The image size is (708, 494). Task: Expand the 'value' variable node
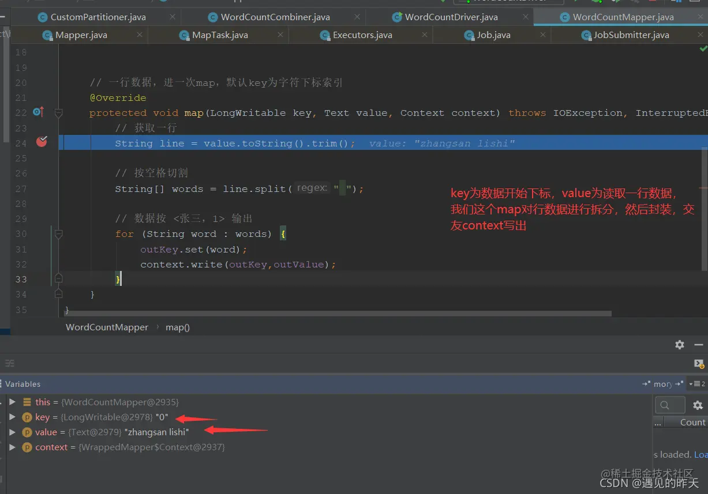(x=12, y=432)
